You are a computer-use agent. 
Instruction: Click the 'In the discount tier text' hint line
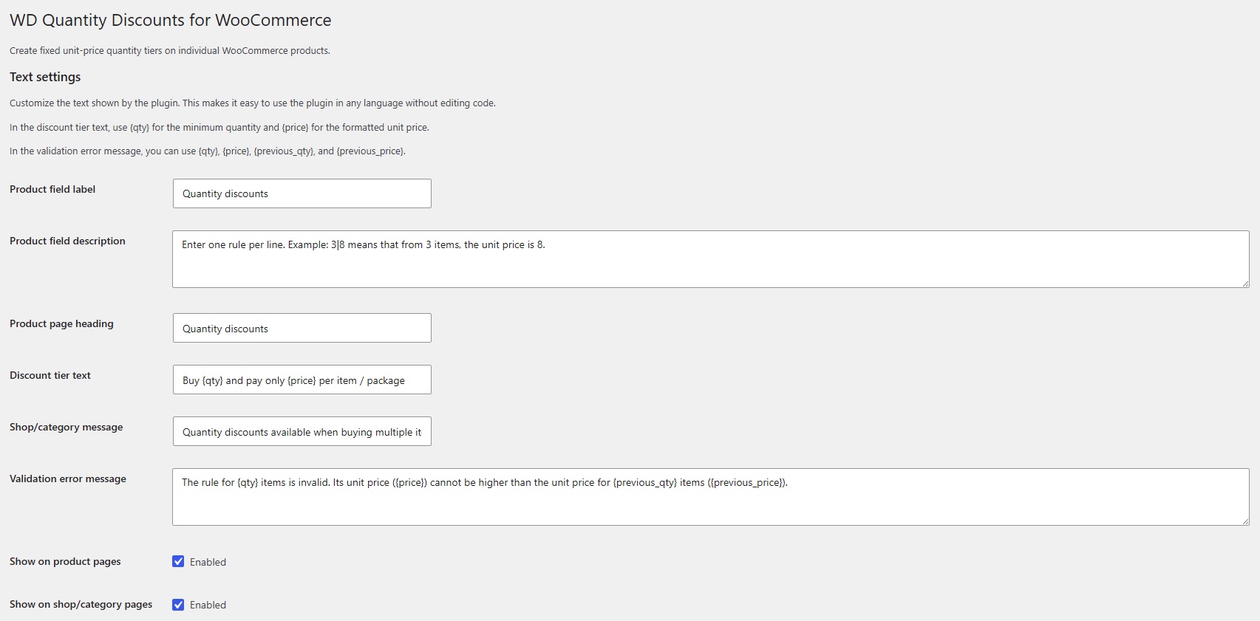pyautogui.click(x=219, y=127)
